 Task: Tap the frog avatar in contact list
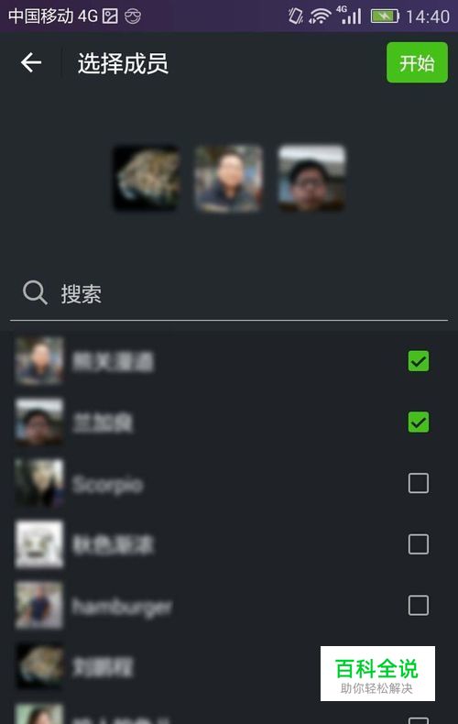[x=39, y=666]
